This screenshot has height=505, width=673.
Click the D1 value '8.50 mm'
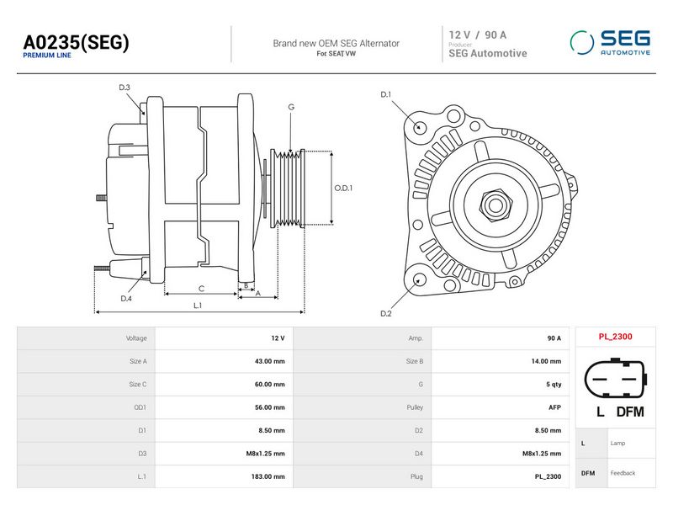(x=271, y=430)
